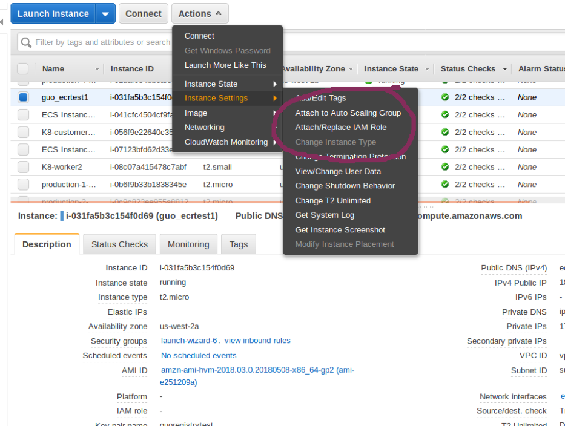Sort by the Instance State column arrow
The height and width of the screenshot is (426, 565).
[427, 69]
